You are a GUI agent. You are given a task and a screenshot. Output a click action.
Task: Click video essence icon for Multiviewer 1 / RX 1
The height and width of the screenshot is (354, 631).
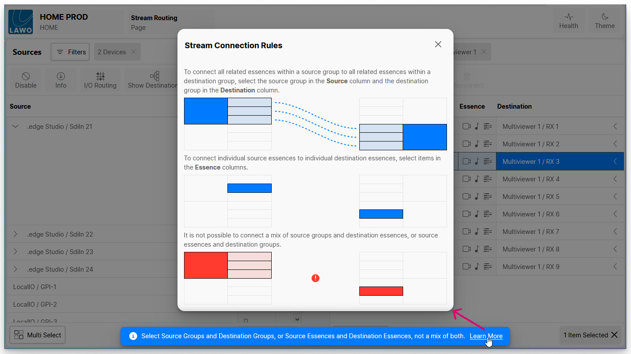pyautogui.click(x=466, y=127)
